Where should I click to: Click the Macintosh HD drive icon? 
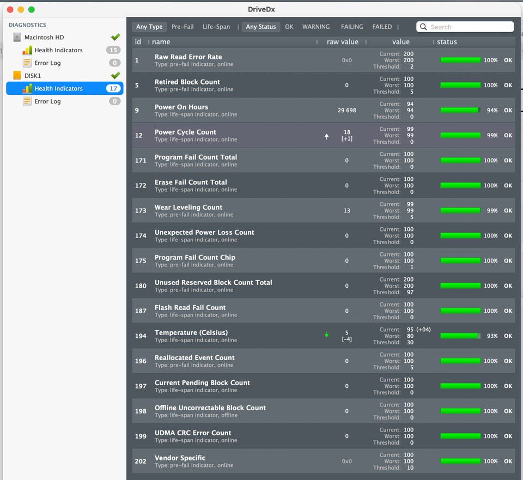coord(17,38)
